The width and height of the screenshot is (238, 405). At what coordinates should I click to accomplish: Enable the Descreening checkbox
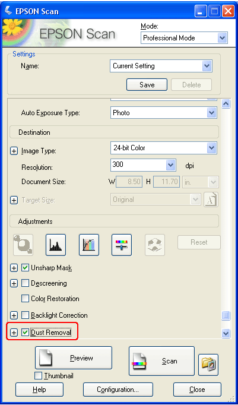(x=25, y=283)
